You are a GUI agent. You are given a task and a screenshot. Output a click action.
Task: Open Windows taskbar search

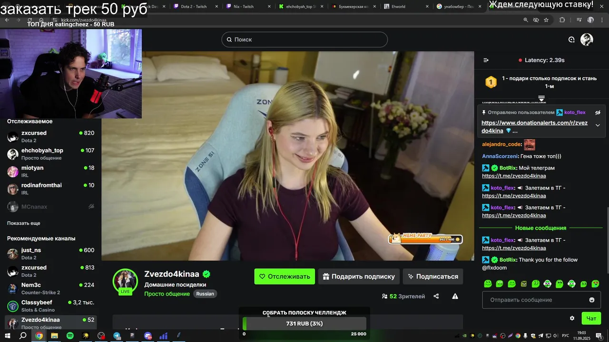[23, 336]
